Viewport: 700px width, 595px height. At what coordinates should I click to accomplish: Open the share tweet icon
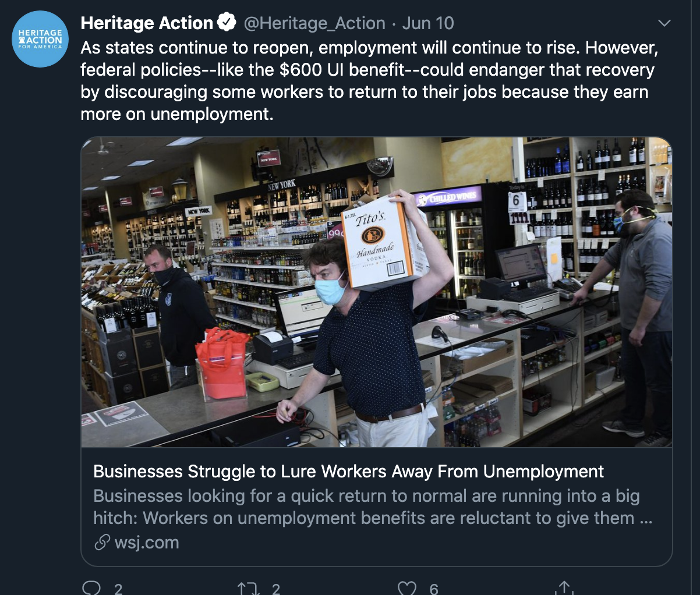[x=564, y=588]
